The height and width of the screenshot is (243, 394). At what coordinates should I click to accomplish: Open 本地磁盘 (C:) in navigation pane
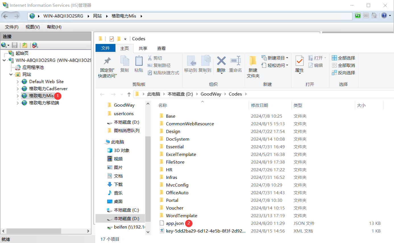(x=127, y=210)
